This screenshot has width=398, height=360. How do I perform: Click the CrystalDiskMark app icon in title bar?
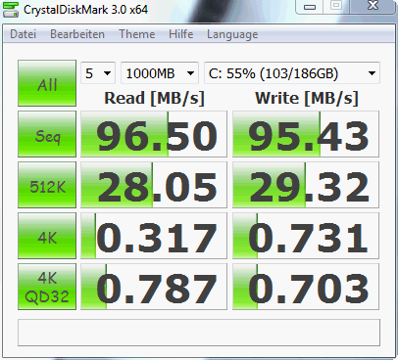click(11, 9)
